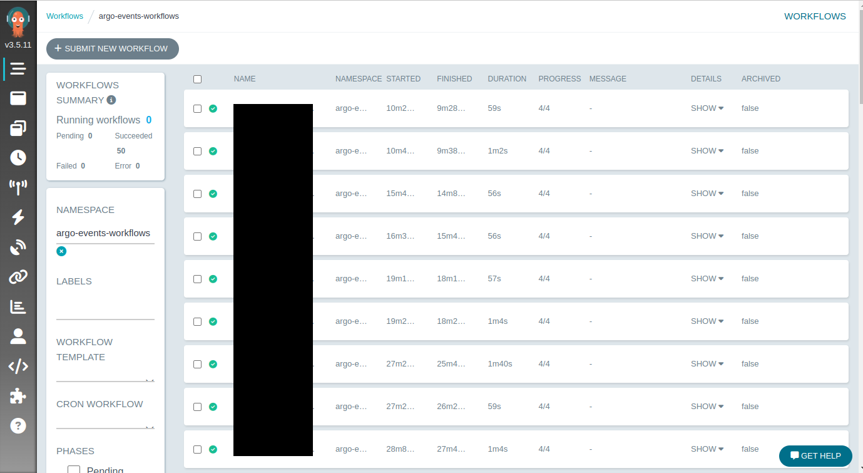Image resolution: width=863 pixels, height=473 pixels.
Task: Open the Sensors page
Action: [x=18, y=247]
